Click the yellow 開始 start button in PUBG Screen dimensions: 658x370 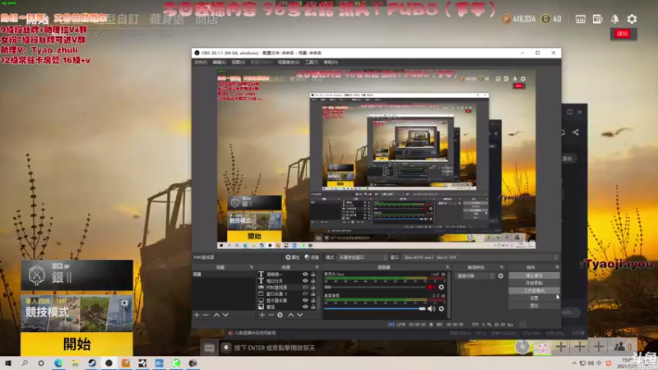[x=76, y=344]
